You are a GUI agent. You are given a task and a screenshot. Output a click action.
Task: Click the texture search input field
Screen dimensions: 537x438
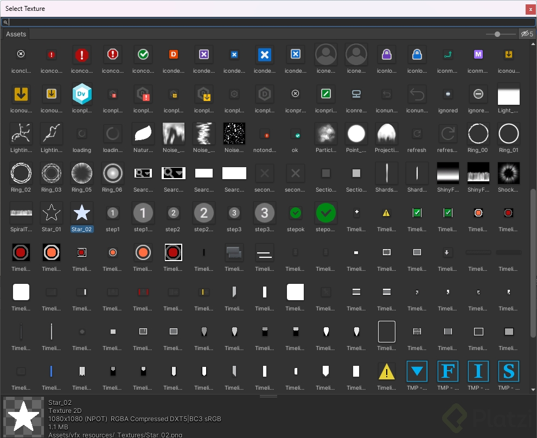pyautogui.click(x=268, y=22)
